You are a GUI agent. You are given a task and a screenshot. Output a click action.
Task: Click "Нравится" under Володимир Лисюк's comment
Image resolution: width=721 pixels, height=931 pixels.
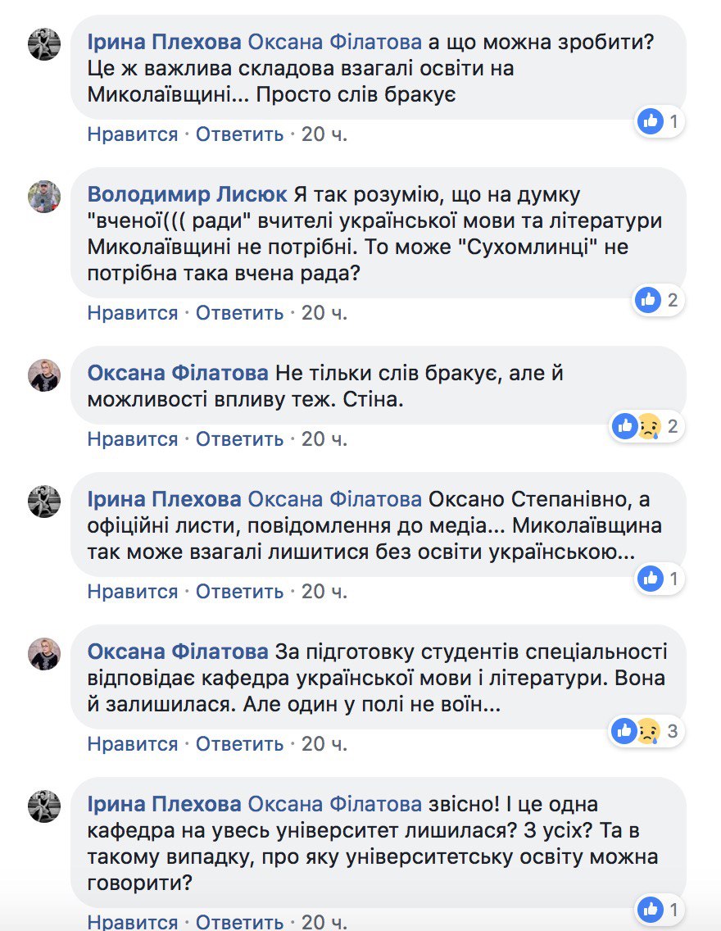click(133, 312)
